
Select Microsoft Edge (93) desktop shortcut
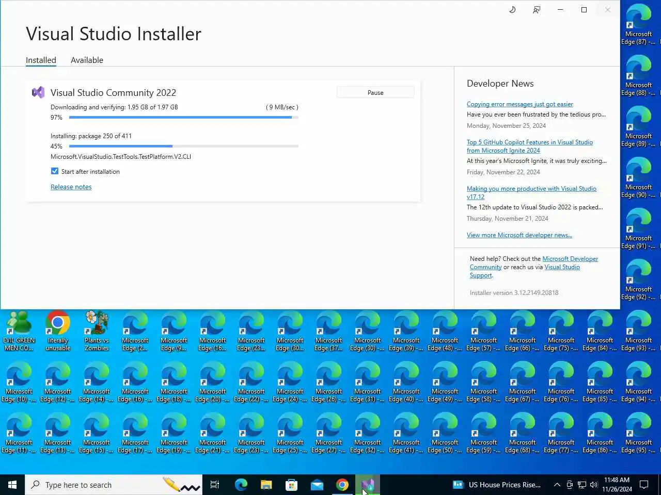coord(639,332)
